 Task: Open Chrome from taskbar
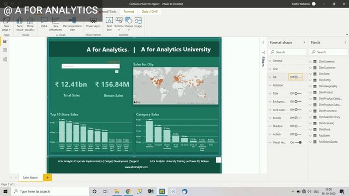[x=128, y=191]
